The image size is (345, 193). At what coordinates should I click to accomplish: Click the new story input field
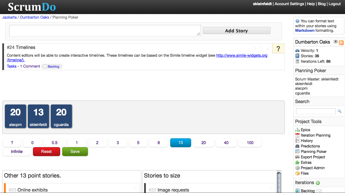(104, 30)
